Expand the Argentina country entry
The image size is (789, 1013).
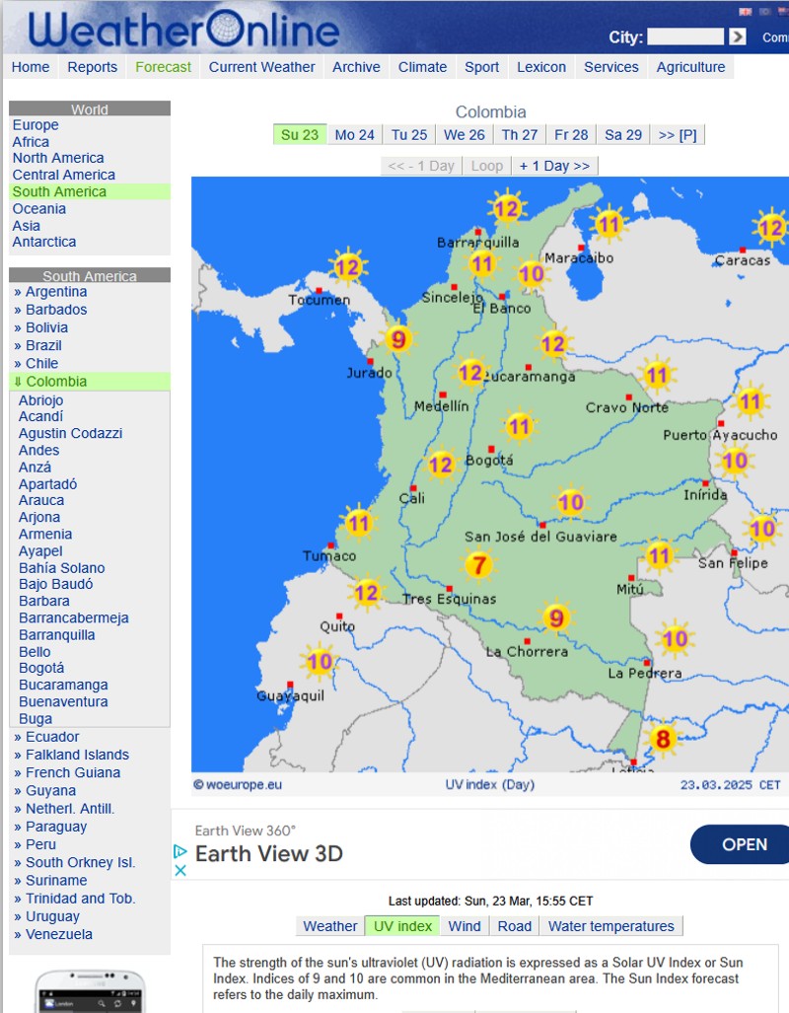(55, 292)
